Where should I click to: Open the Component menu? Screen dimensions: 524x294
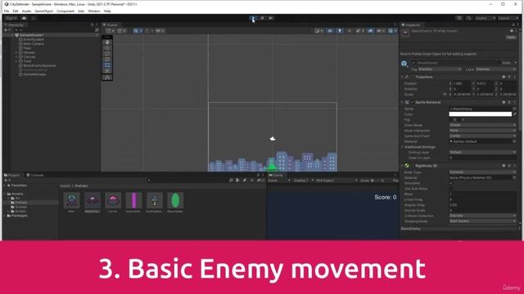pos(65,11)
